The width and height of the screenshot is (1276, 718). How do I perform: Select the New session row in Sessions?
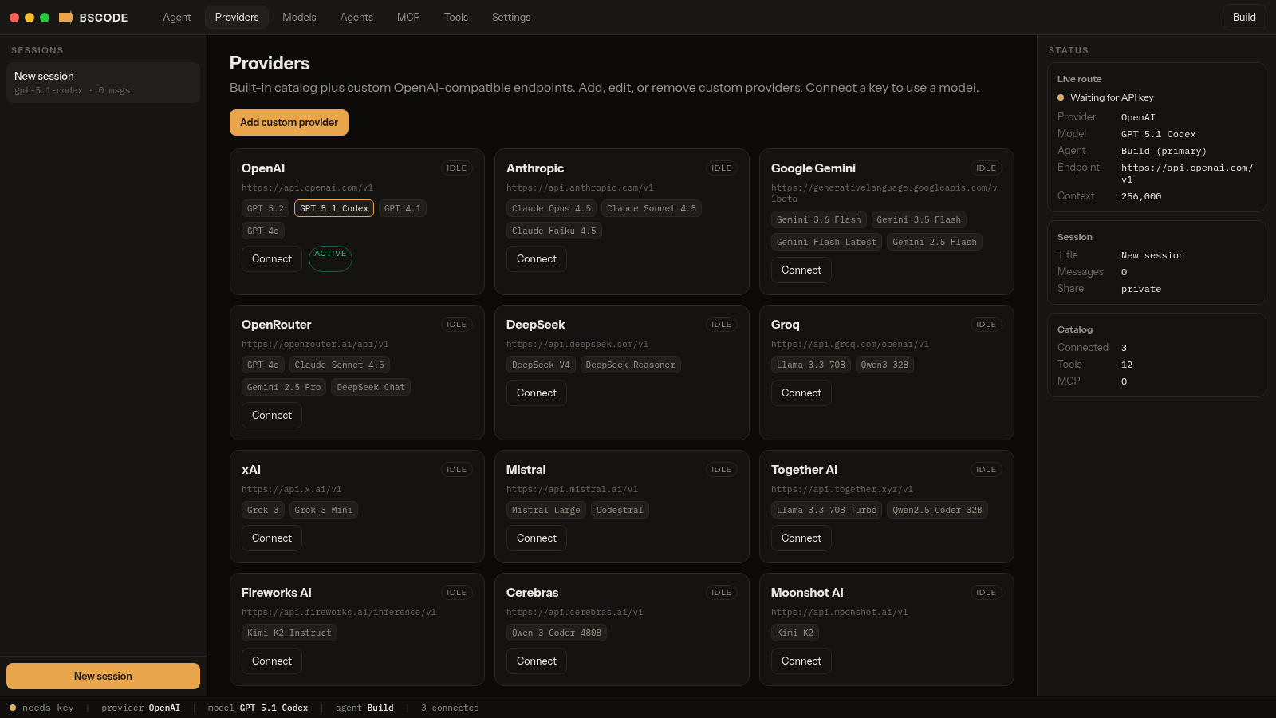coord(103,82)
